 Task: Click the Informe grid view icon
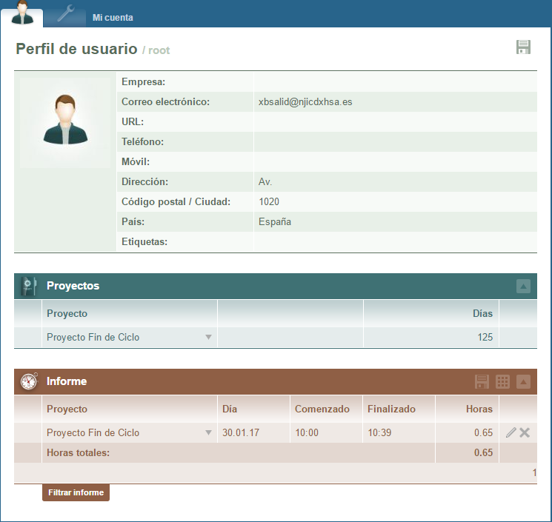[502, 382]
